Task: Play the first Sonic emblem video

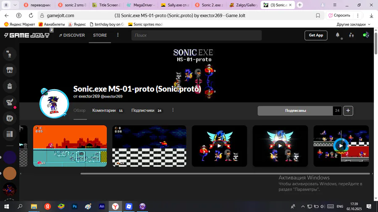Action: pos(219,146)
